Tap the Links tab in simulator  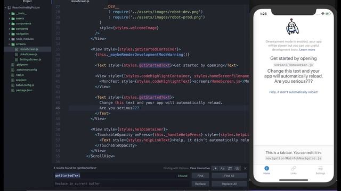294,170
